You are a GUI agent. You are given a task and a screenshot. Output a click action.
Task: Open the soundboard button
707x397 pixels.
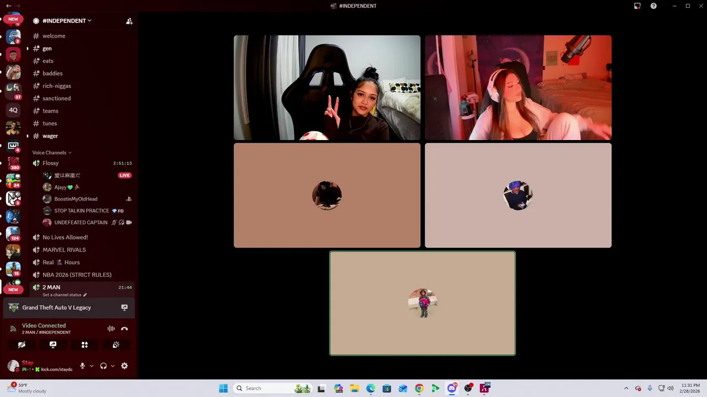click(x=116, y=345)
